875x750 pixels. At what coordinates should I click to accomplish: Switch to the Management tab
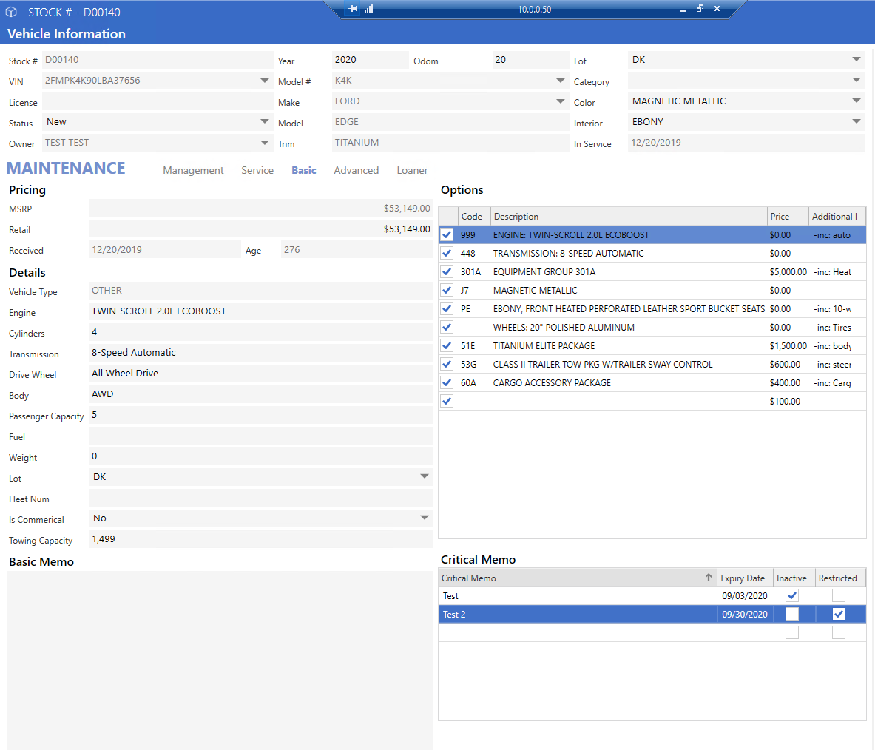click(193, 170)
